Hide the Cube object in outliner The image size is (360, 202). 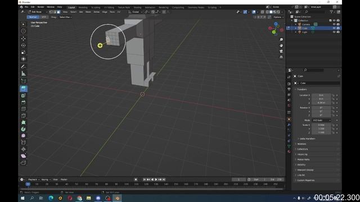point(334,28)
